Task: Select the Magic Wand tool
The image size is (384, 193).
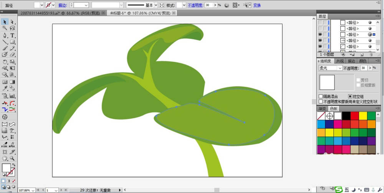Action: click(4, 28)
